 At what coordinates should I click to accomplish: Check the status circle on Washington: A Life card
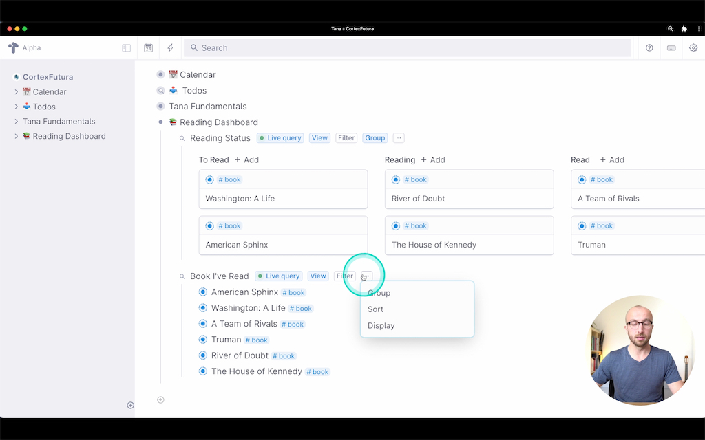(x=210, y=180)
